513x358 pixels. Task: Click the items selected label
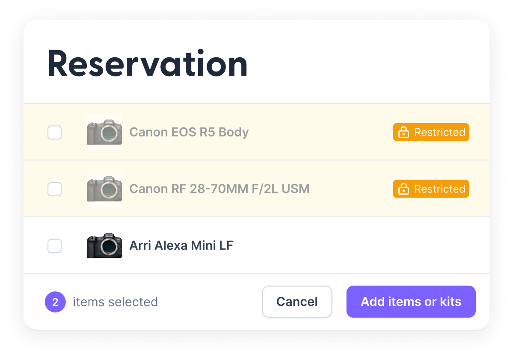point(115,302)
